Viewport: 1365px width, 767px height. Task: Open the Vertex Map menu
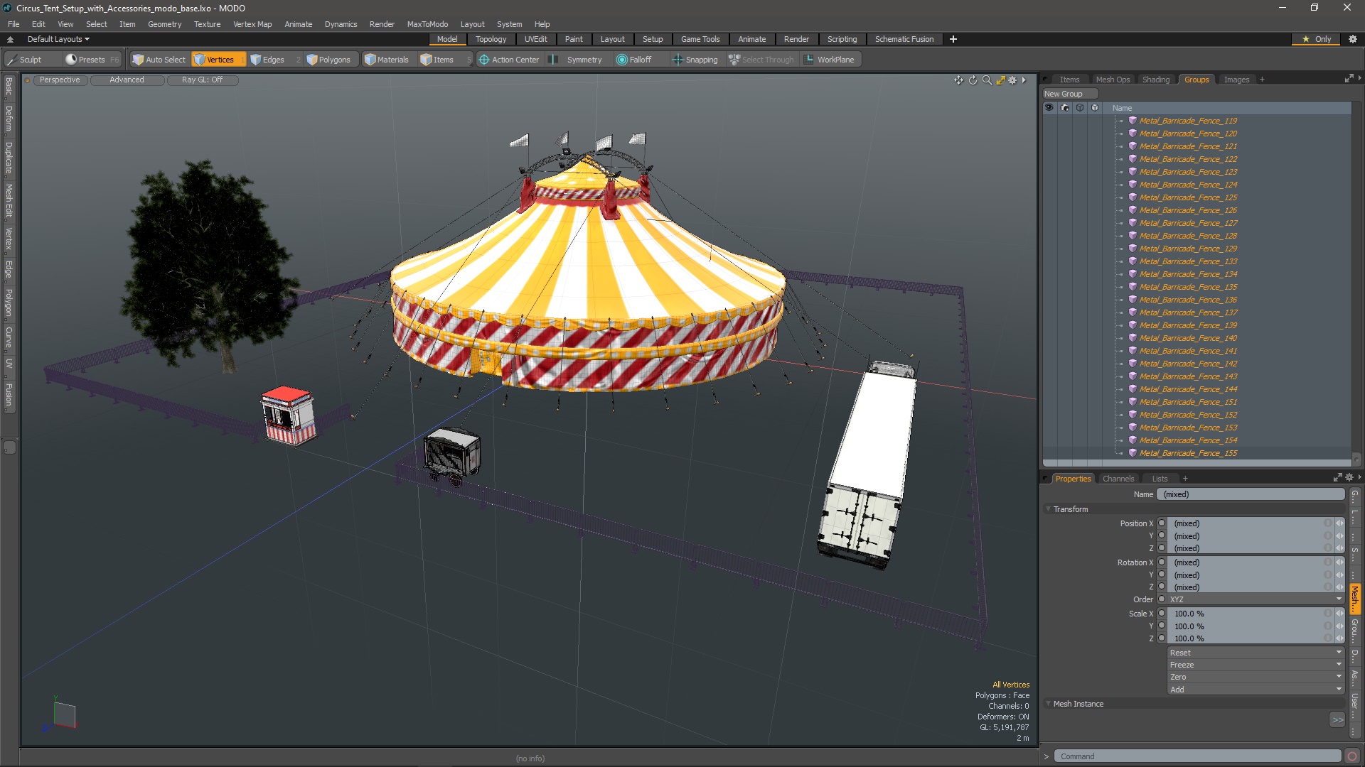point(252,24)
